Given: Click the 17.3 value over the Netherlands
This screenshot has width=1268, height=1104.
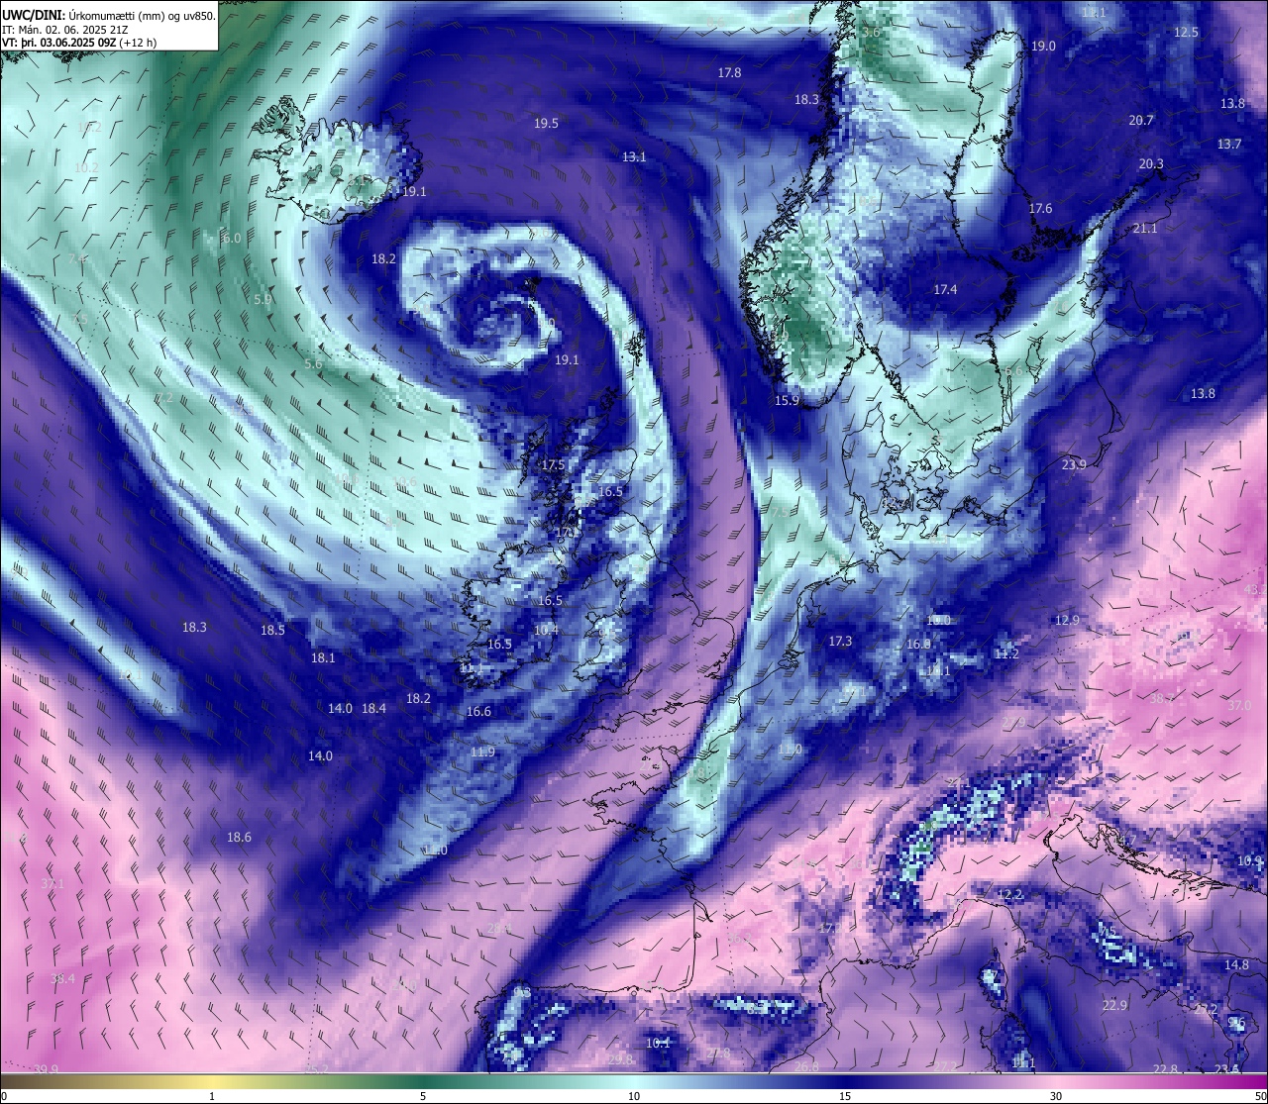Looking at the screenshot, I should click(x=840, y=642).
